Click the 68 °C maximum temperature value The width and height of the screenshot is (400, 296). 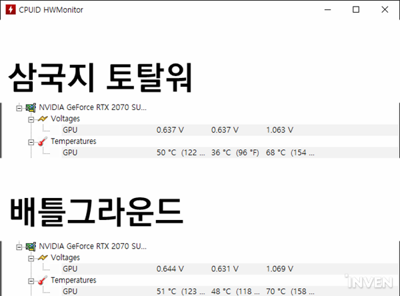290,153
